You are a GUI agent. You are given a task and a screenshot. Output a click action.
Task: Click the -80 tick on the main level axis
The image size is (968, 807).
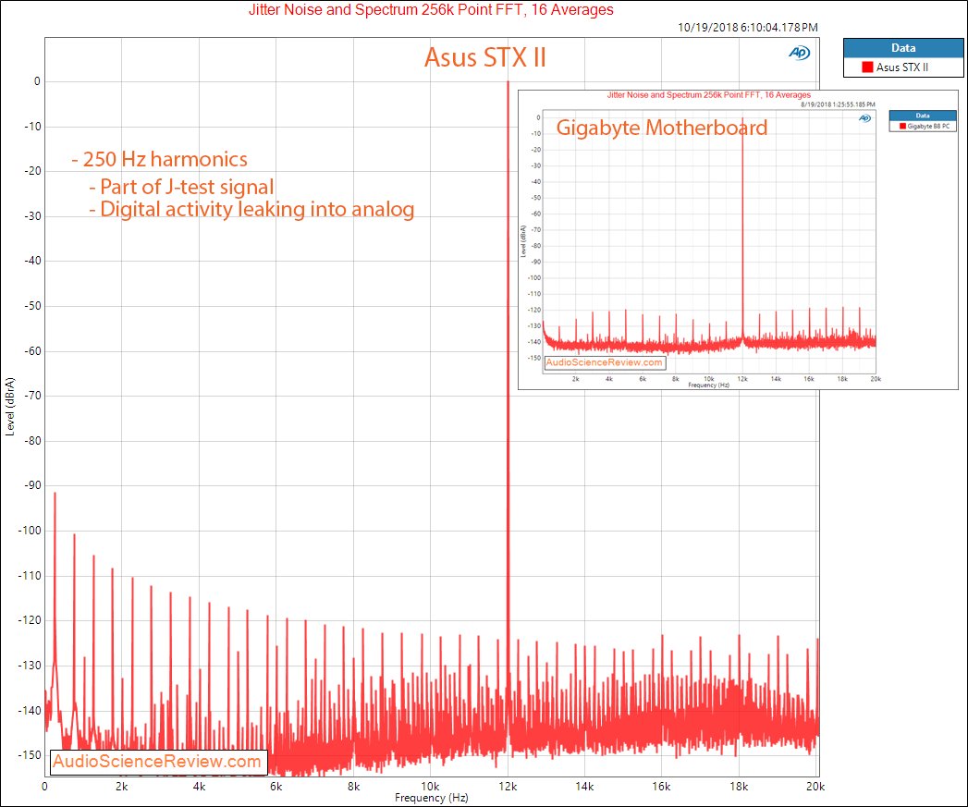pyautogui.click(x=32, y=441)
